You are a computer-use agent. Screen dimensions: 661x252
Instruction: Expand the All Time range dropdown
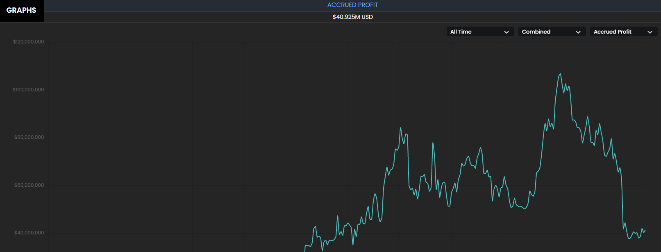coord(480,32)
